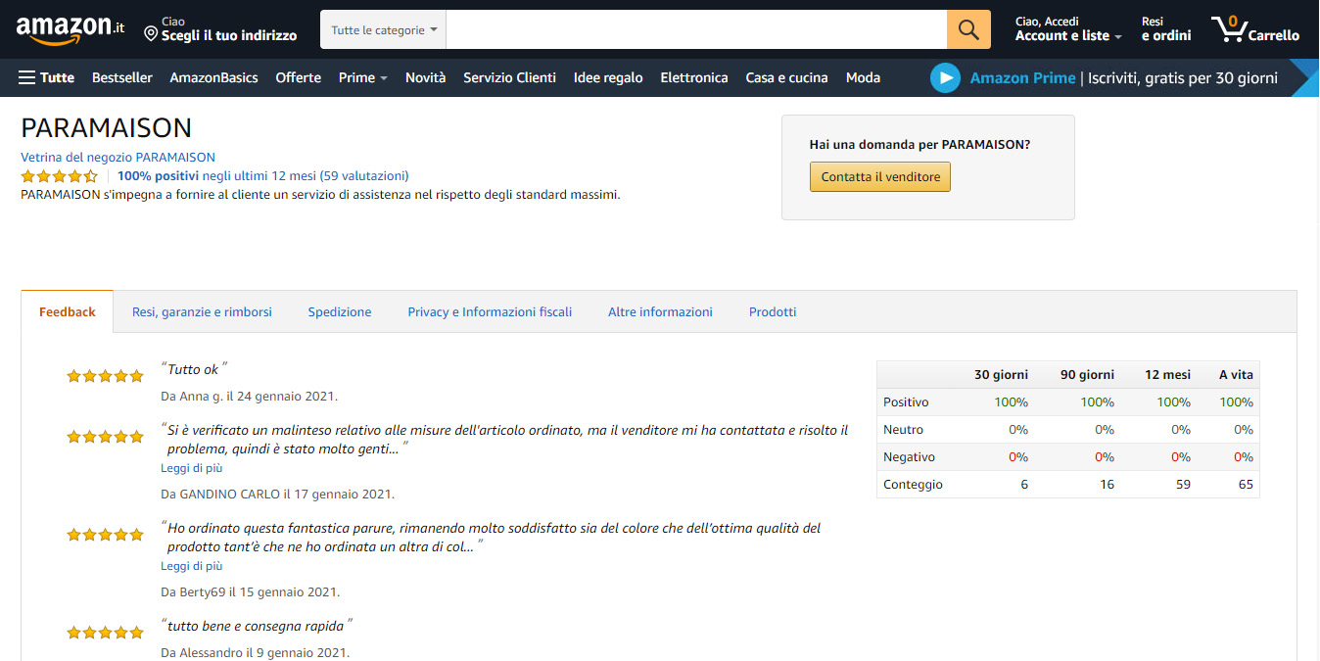
Task: Click the Contatta il venditore button
Action: click(x=880, y=177)
